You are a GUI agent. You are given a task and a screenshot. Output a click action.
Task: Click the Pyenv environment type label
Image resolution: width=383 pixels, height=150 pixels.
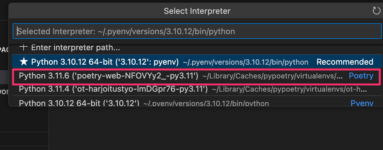(362, 103)
